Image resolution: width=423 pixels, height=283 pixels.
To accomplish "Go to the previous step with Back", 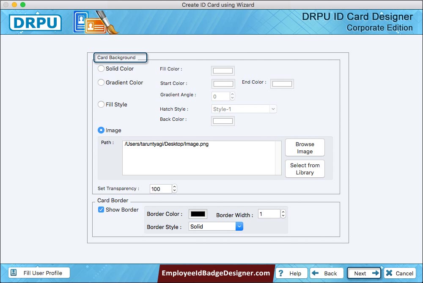I will (x=327, y=273).
